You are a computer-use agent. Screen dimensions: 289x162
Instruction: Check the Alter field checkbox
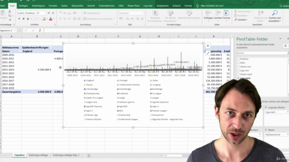pyautogui.click(x=238, y=63)
